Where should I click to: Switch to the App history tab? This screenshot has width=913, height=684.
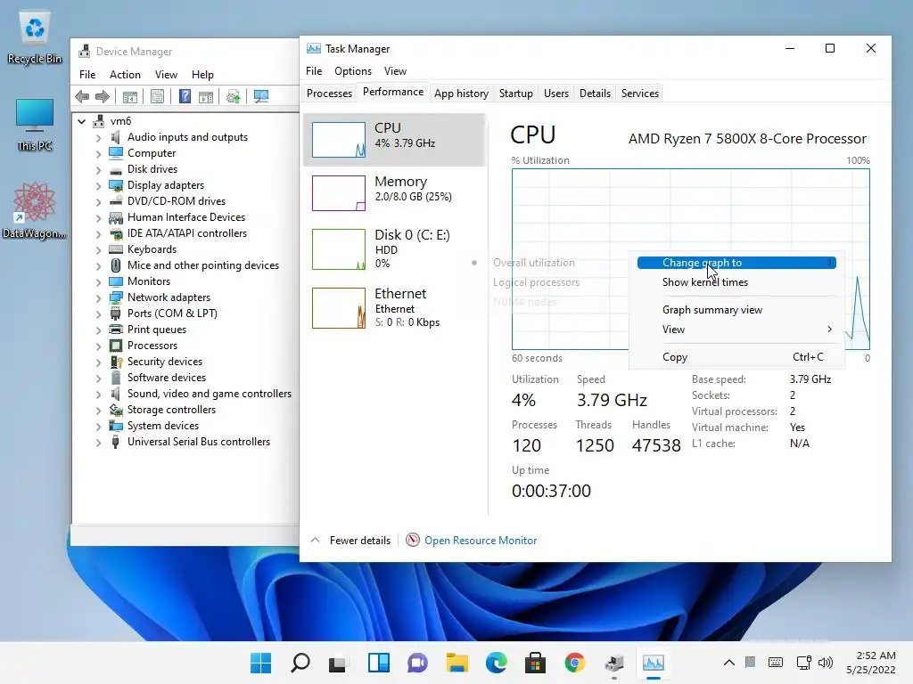(x=461, y=94)
